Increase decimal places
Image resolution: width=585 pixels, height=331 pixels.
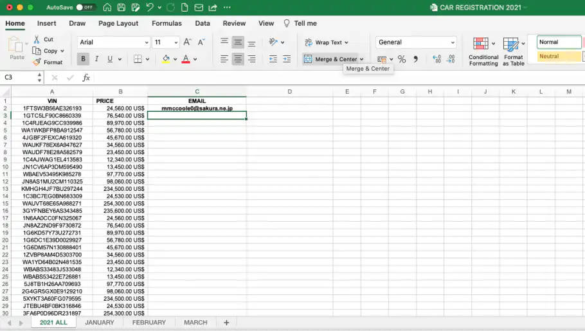click(437, 59)
